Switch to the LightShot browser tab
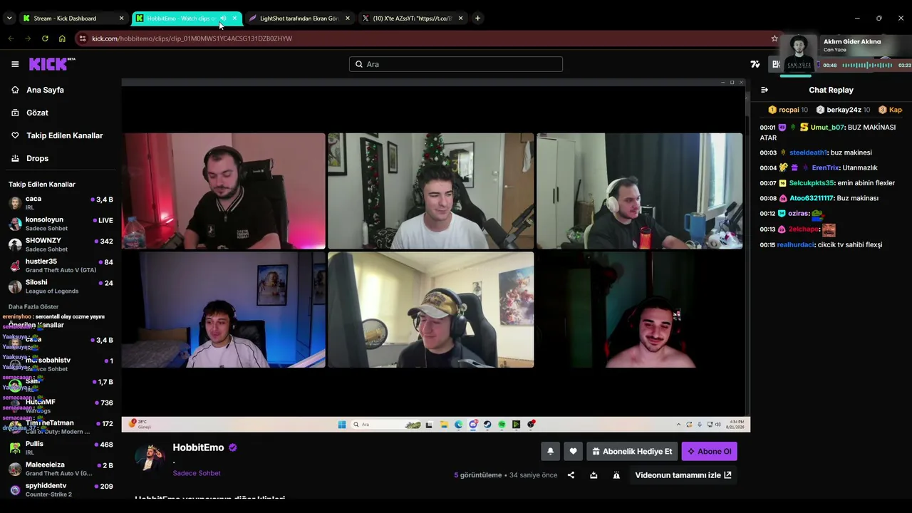Viewport: 912px width, 513px height. 299,19
